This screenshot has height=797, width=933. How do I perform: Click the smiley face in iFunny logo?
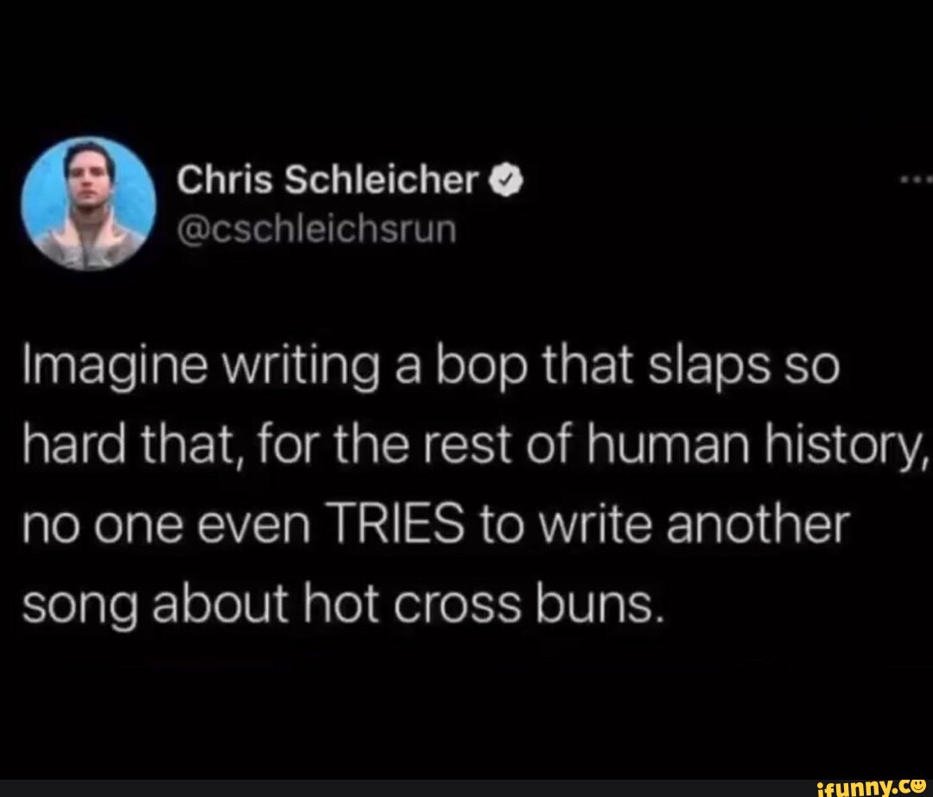point(917,784)
